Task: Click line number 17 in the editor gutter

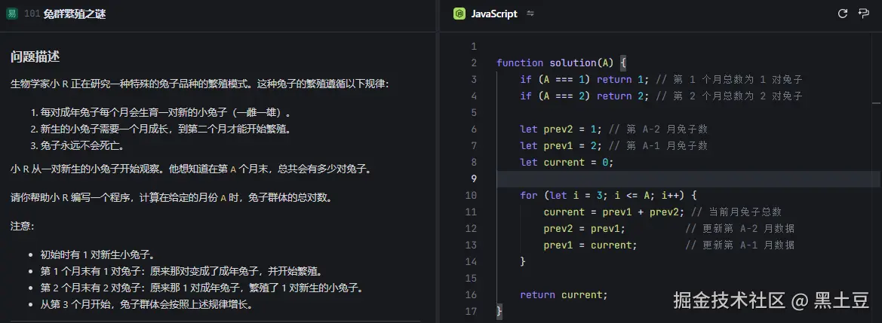Action: coord(472,311)
